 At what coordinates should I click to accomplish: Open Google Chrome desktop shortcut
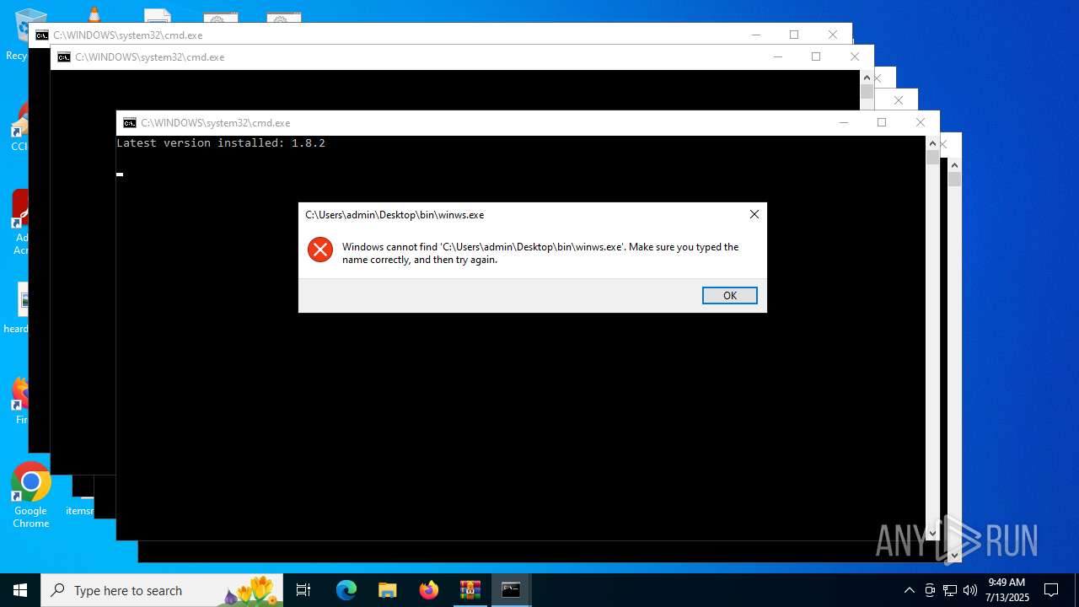pos(30,496)
